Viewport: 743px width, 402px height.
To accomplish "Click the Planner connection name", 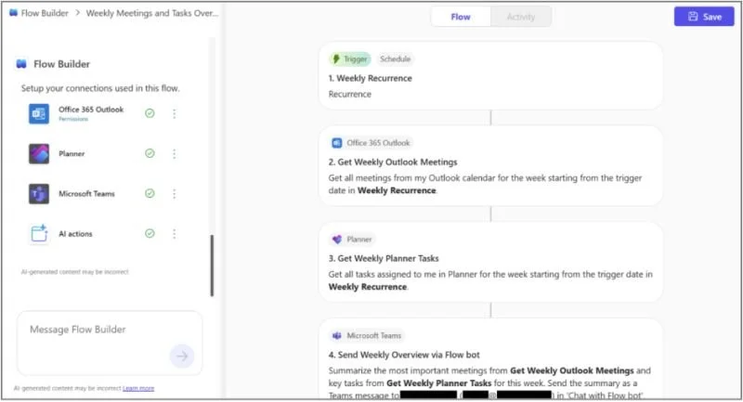I will click(x=72, y=153).
